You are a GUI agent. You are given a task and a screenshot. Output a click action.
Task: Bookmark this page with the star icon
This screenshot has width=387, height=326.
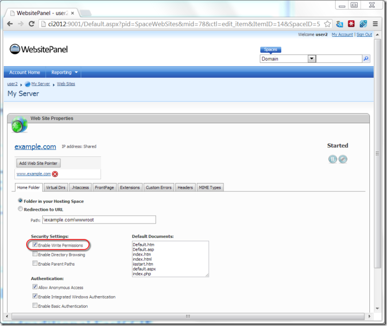(x=328, y=24)
